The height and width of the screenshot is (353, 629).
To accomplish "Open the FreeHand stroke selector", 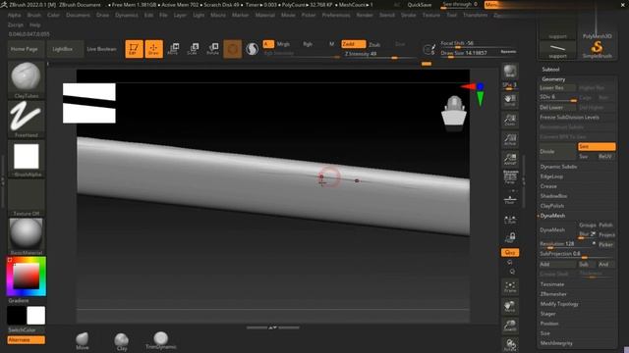I will click(27, 119).
